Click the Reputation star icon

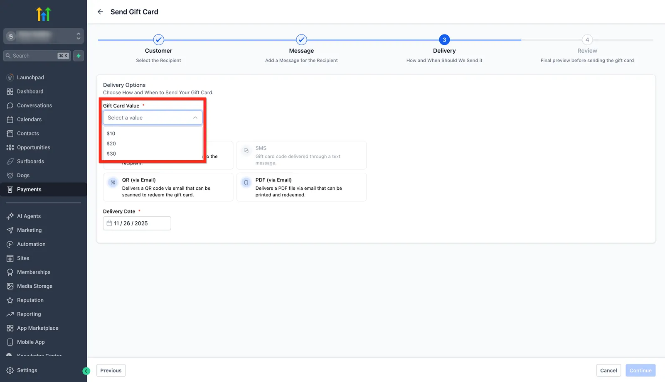coord(10,300)
